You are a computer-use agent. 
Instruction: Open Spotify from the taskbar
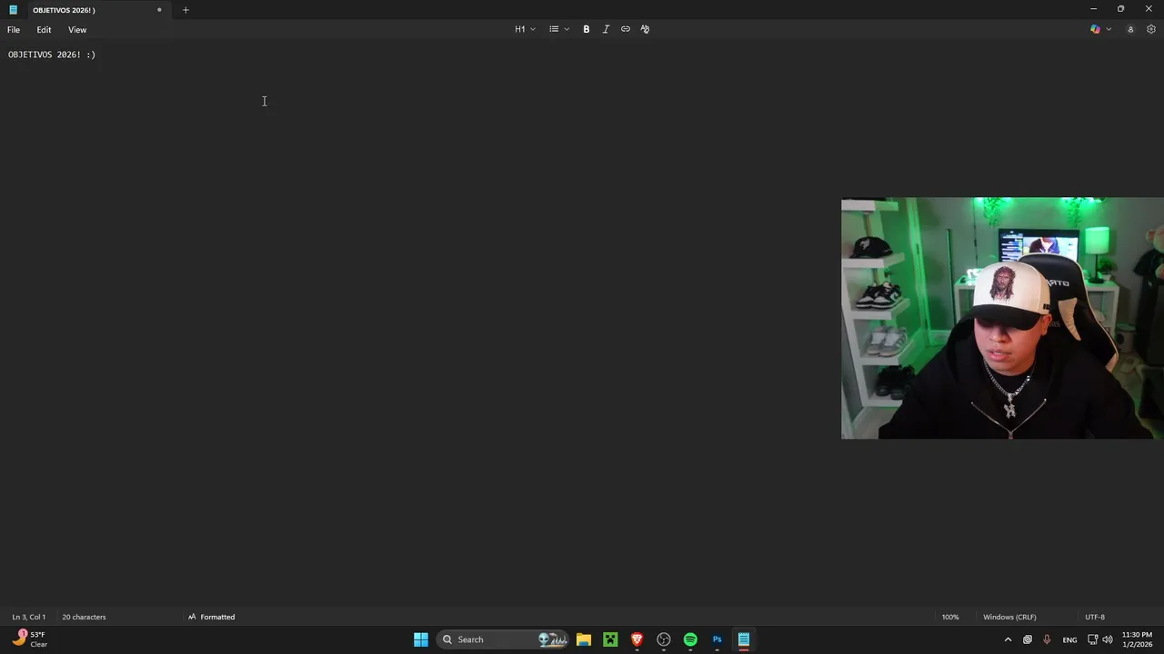click(x=690, y=639)
